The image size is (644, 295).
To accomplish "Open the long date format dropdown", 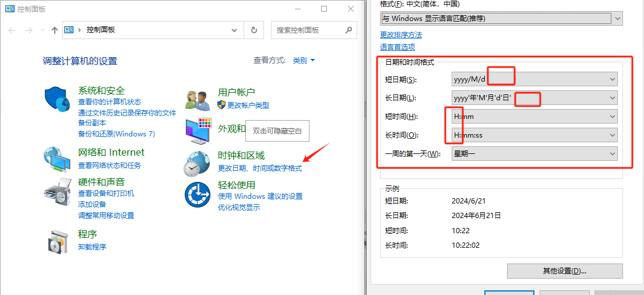I will (534, 98).
